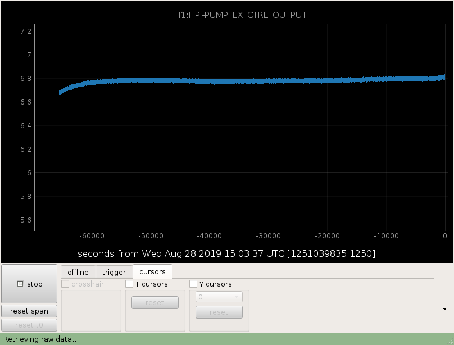The width and height of the screenshot is (454, 345).
Task: Click the window resize grip in status bar corner
Action: [x=451, y=342]
